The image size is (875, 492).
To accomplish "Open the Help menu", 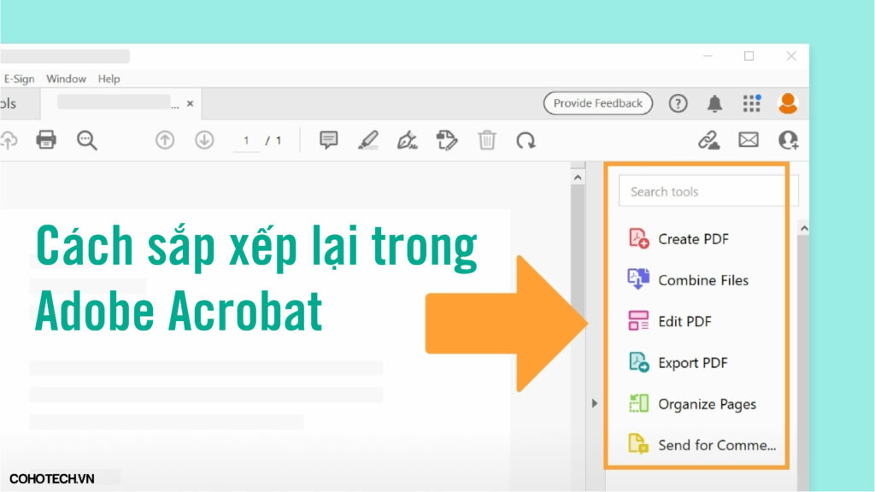I will [x=109, y=79].
